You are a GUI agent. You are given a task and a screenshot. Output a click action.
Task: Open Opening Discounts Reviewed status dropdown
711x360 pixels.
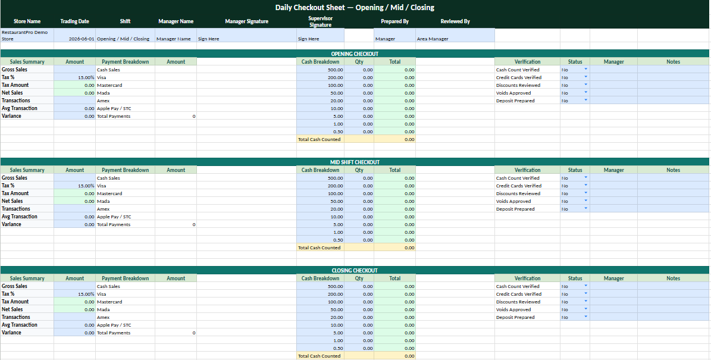tap(585, 84)
